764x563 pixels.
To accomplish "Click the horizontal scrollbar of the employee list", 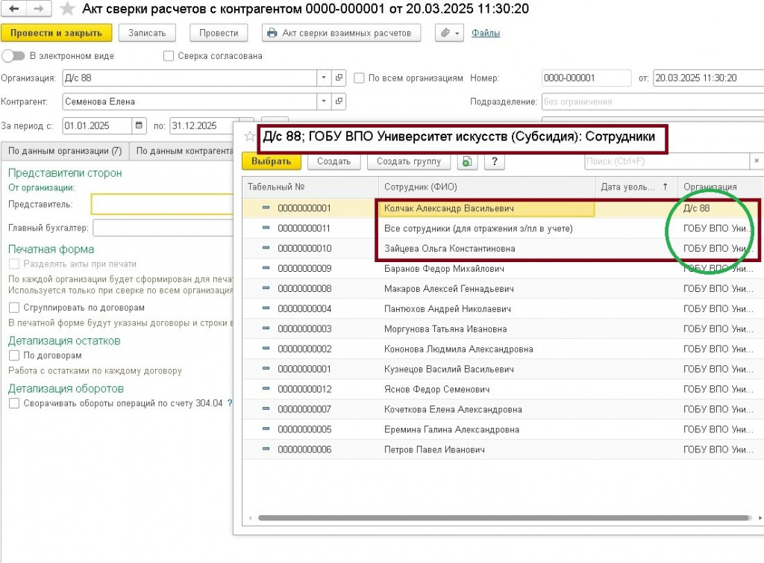I will [x=504, y=517].
